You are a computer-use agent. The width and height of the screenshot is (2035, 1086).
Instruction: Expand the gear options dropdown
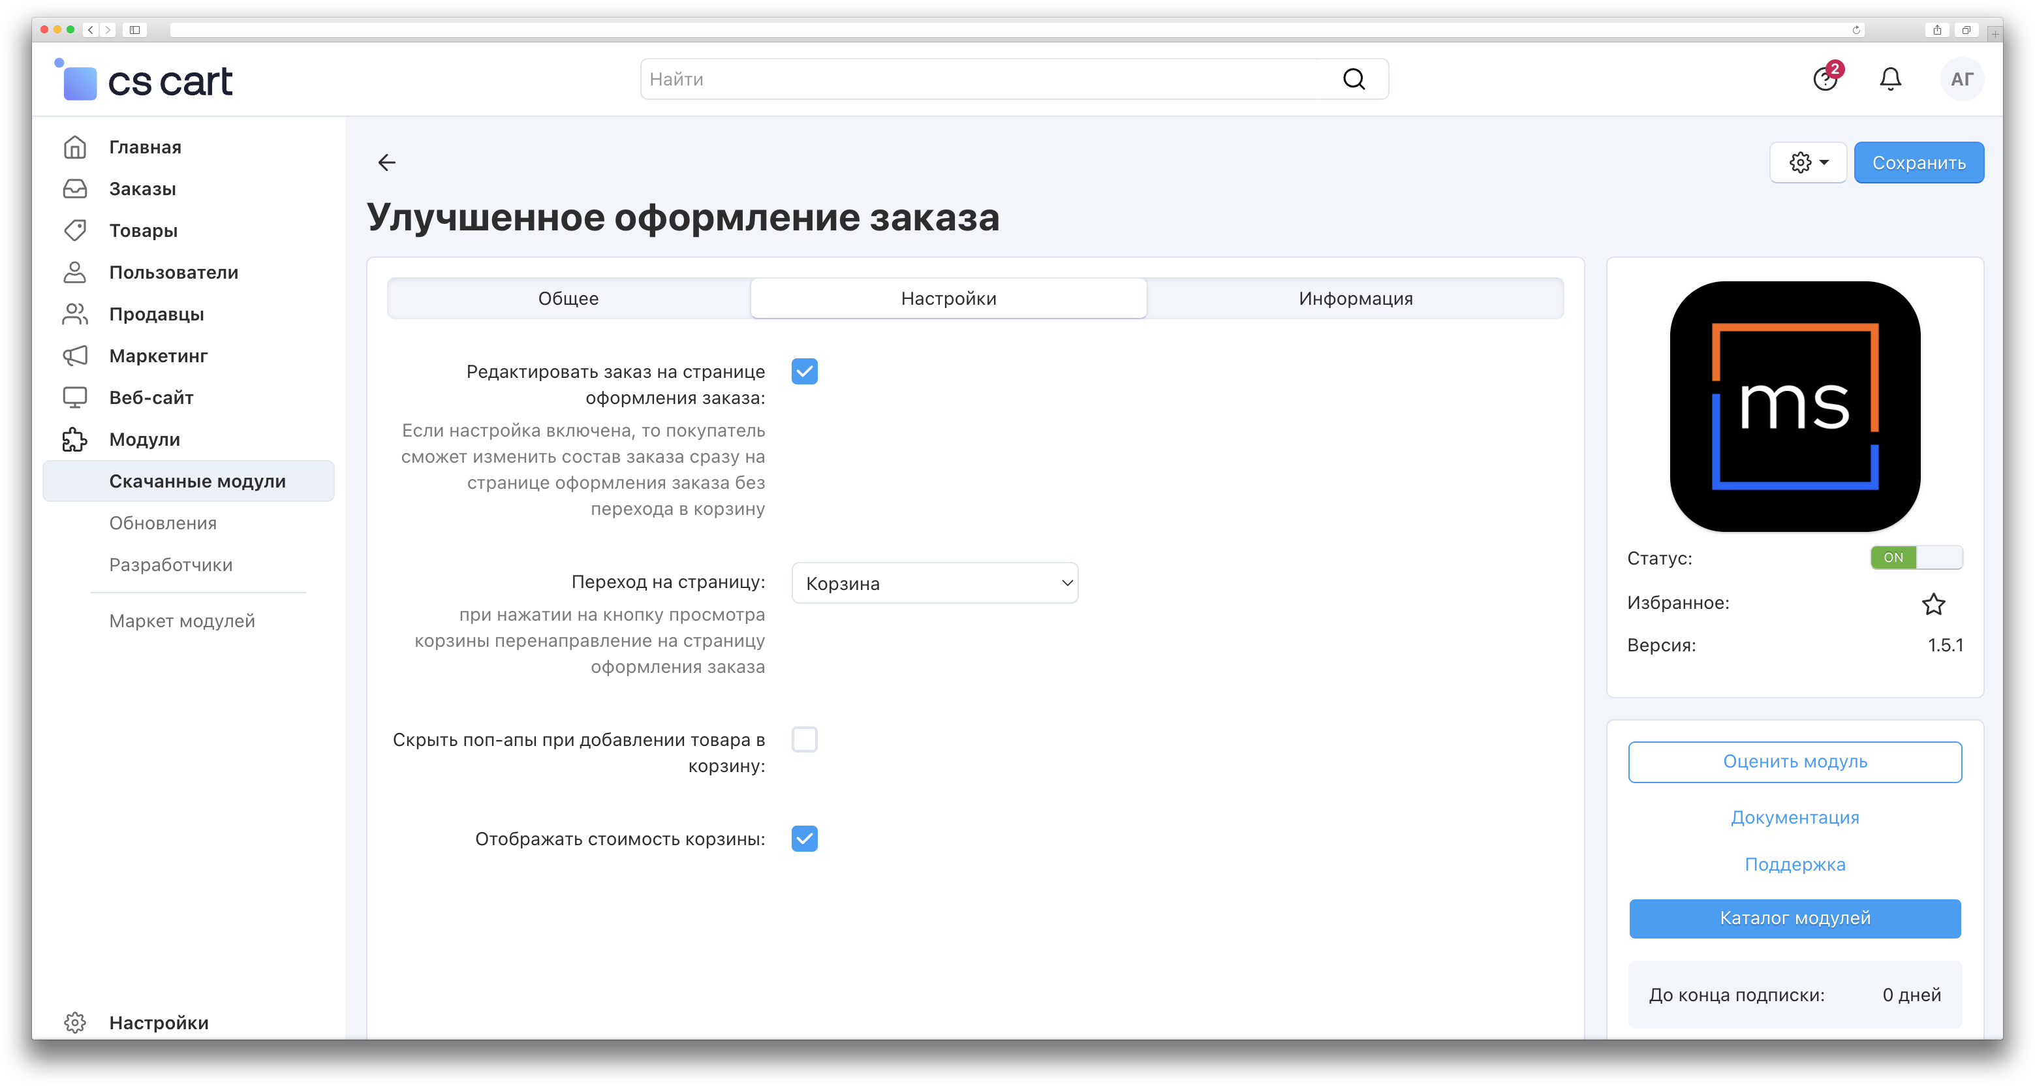[x=1807, y=163]
